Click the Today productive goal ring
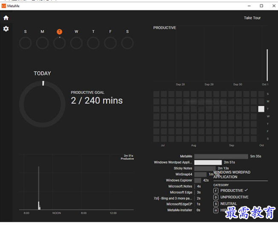 click(42, 104)
